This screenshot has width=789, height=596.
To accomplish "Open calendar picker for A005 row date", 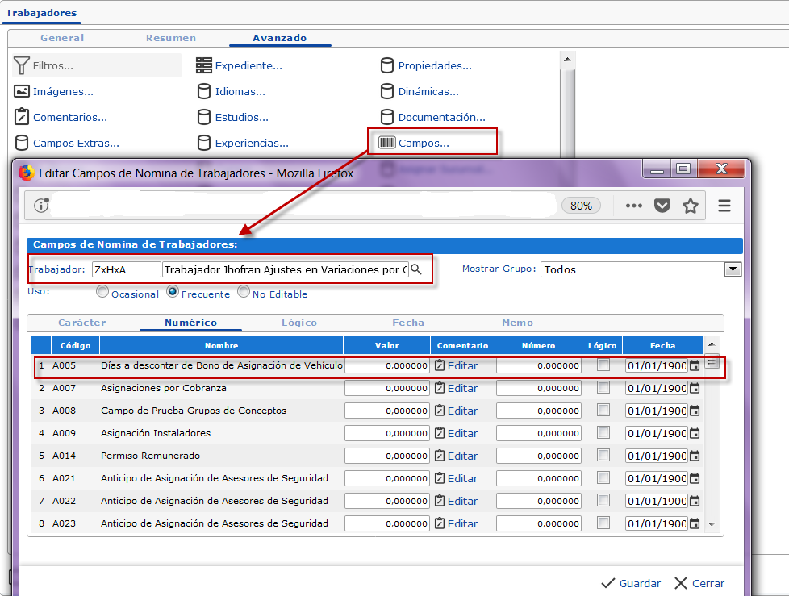I will tap(694, 366).
